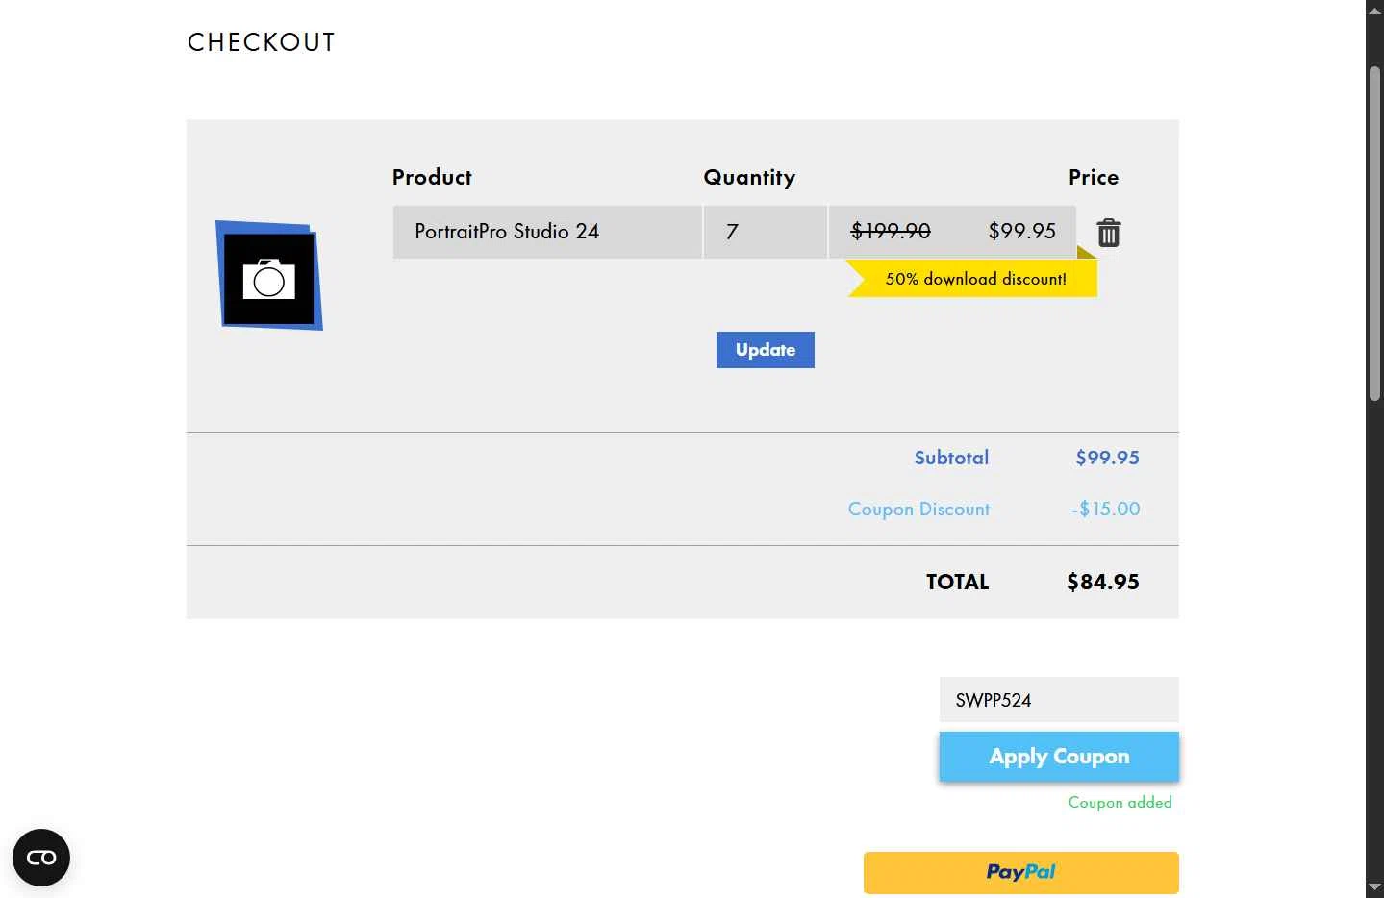Click the Coupon added confirmation text
This screenshot has width=1384, height=898.
coord(1120,802)
